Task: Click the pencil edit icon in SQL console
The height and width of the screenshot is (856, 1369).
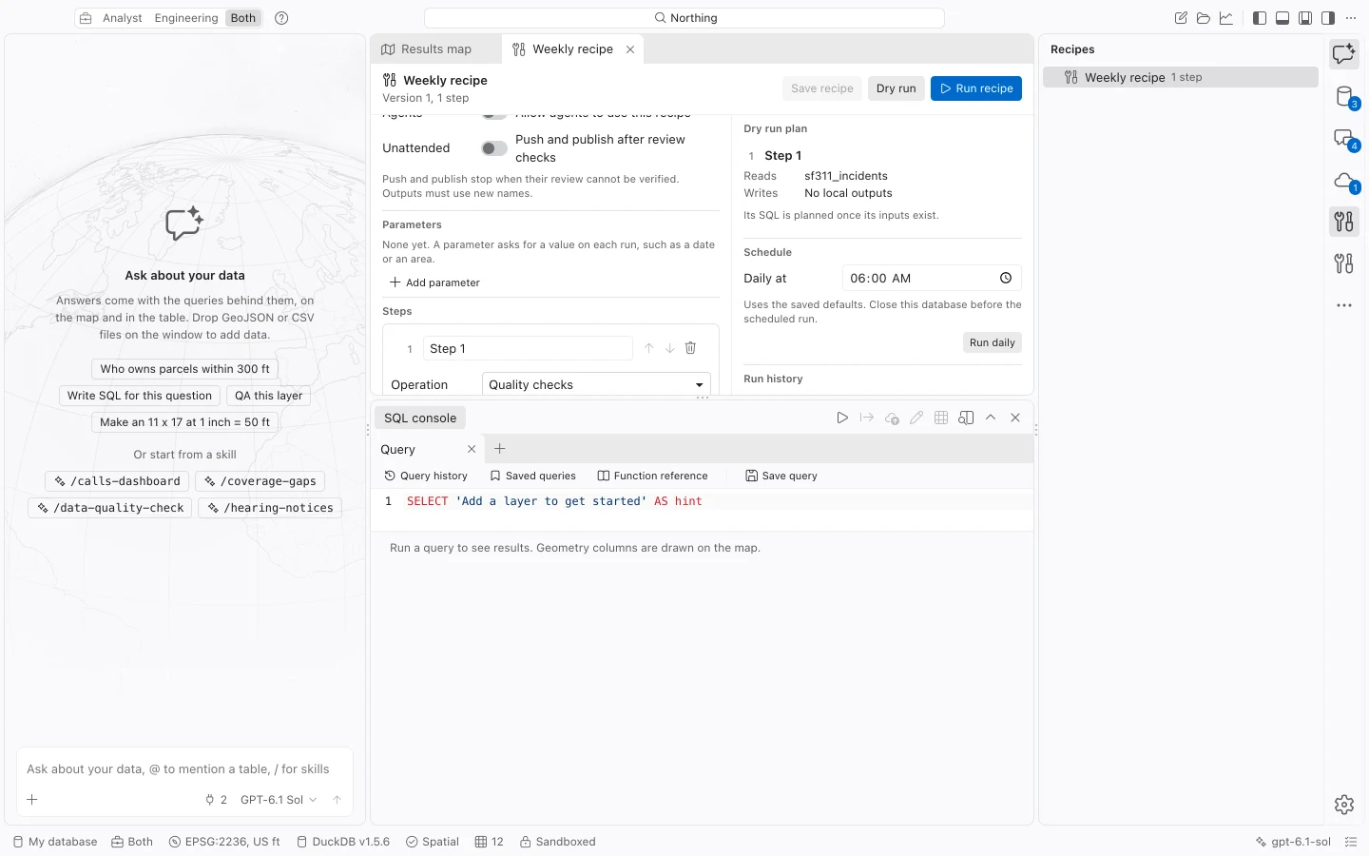Action: pos(916,418)
